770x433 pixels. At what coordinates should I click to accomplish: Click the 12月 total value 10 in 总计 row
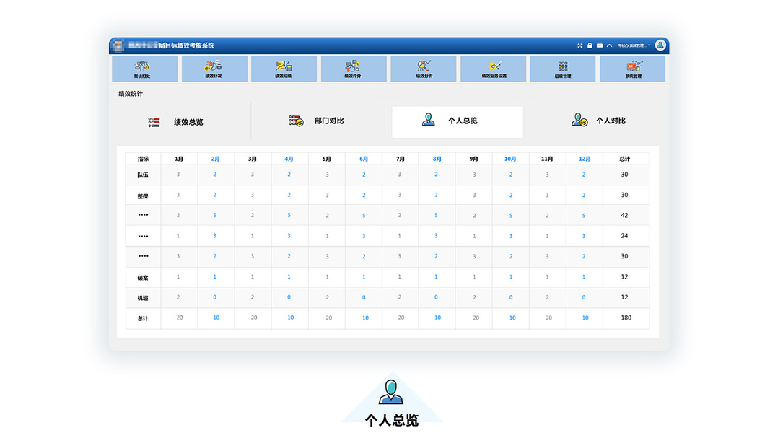pos(585,318)
